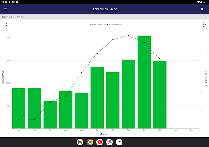Viewport: 209px width, 147px height.
Task: Launch Chrome from the dock
Action: pos(90,142)
